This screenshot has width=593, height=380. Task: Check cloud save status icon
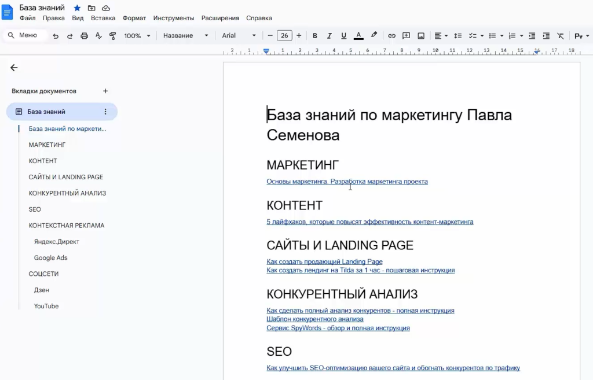tap(106, 8)
